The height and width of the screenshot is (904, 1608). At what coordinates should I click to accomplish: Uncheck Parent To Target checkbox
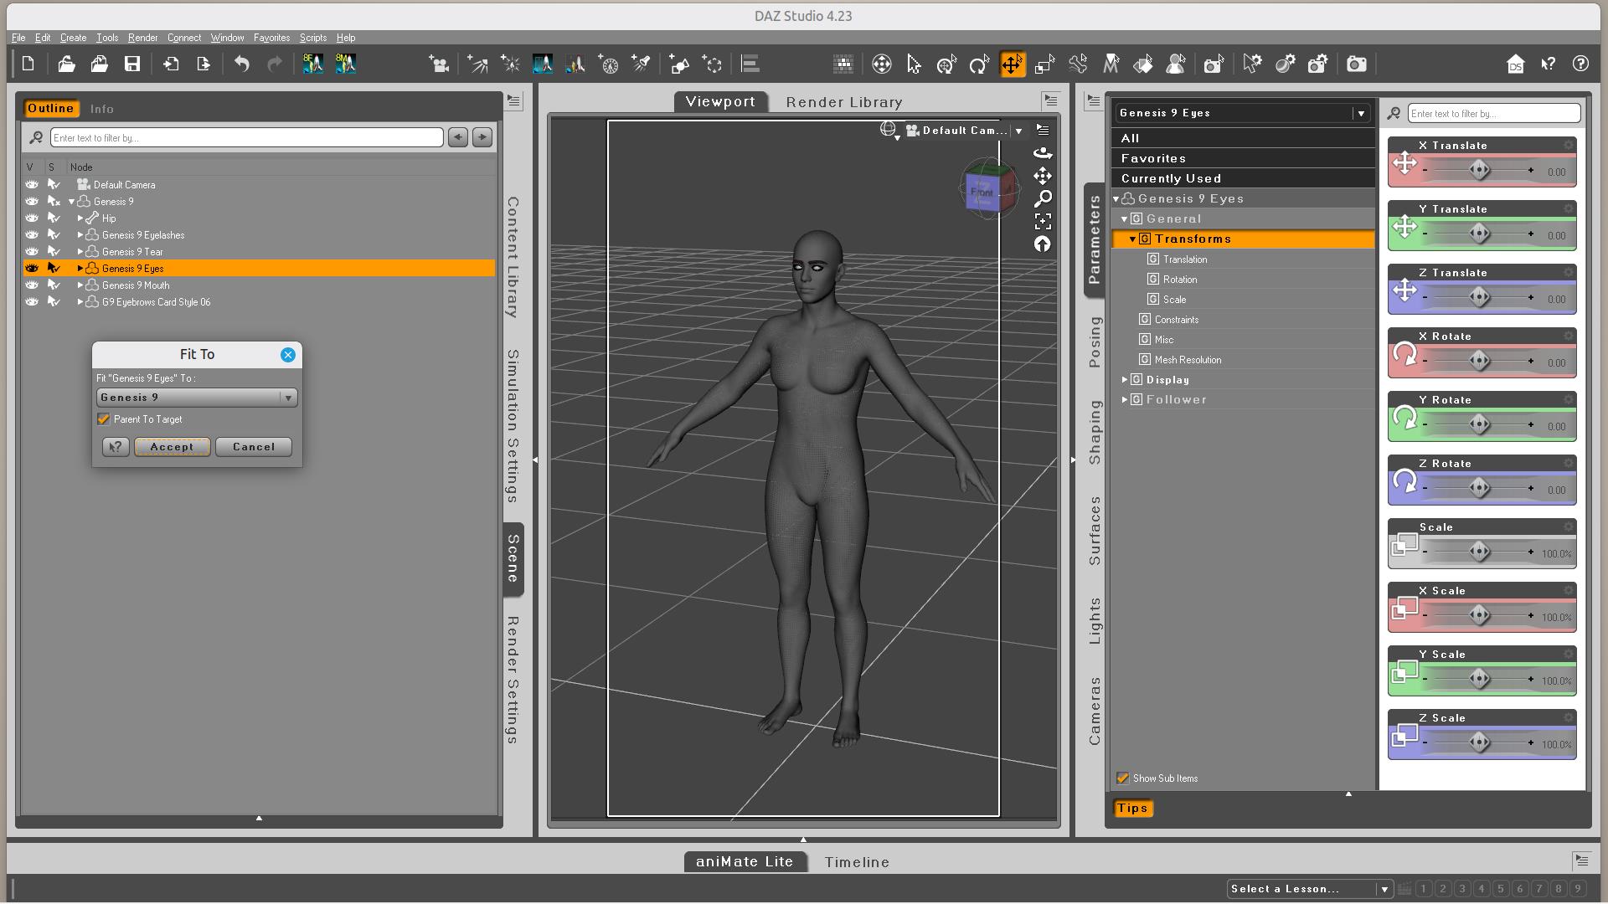pyautogui.click(x=104, y=419)
